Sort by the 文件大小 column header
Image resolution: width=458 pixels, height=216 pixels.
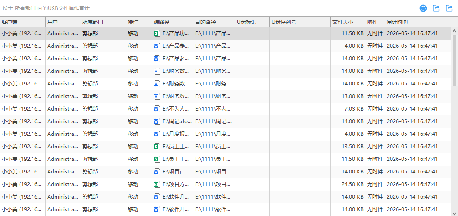coord(348,22)
